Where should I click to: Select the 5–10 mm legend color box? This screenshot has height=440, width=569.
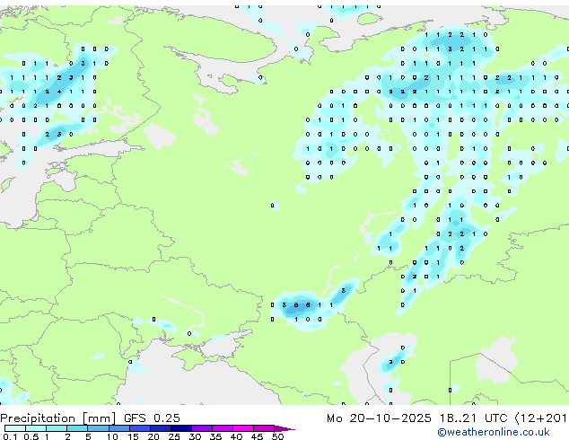(98, 428)
